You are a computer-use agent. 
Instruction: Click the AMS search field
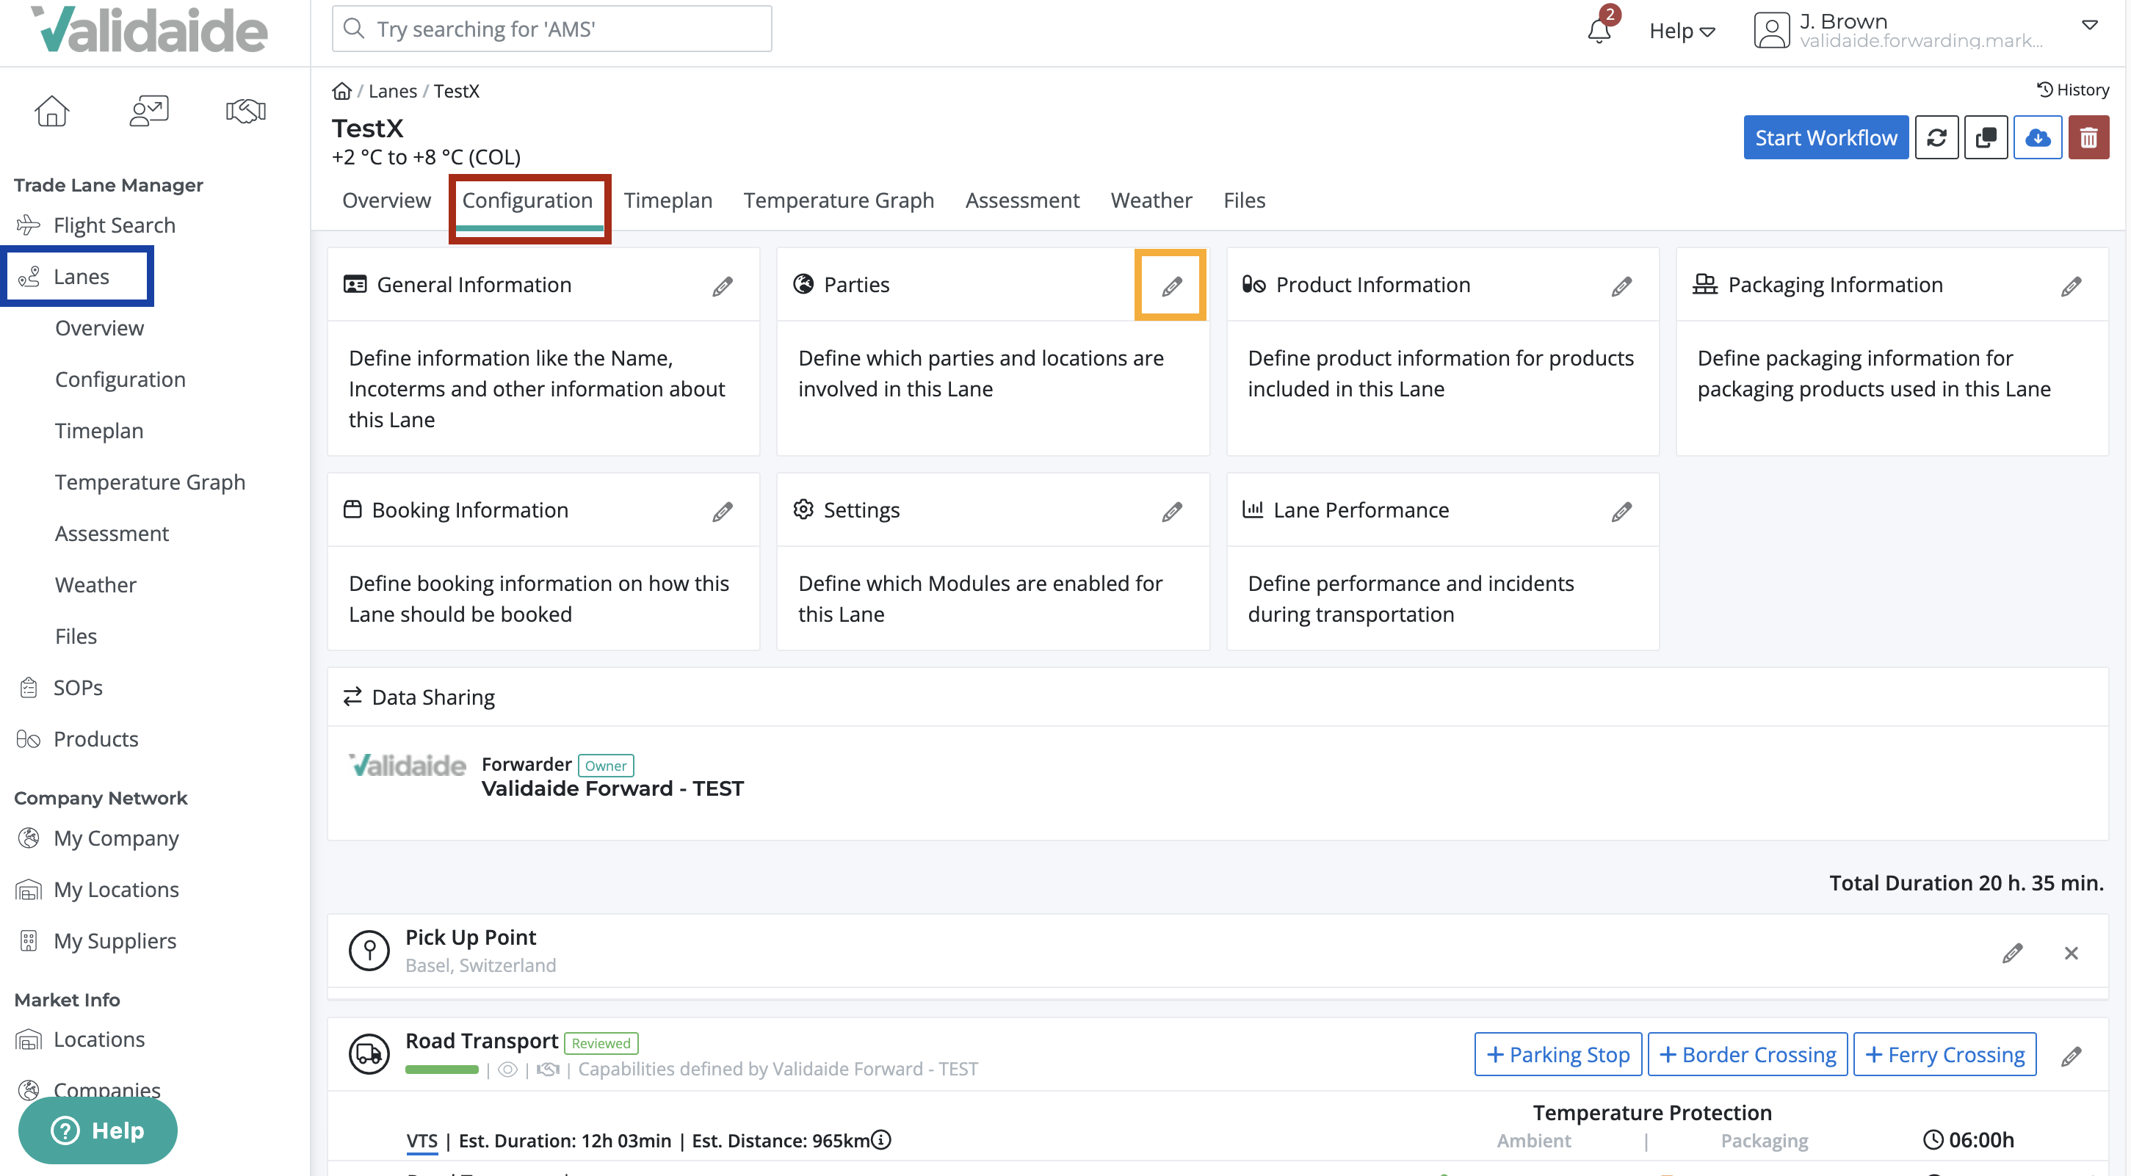tap(551, 28)
